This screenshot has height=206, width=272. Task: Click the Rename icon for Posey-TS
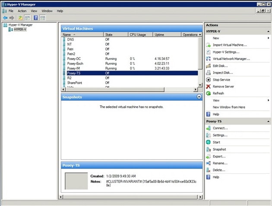tap(209, 163)
